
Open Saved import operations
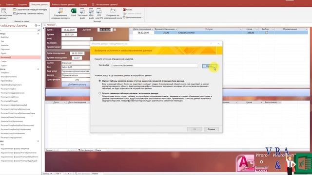click(30, 10)
